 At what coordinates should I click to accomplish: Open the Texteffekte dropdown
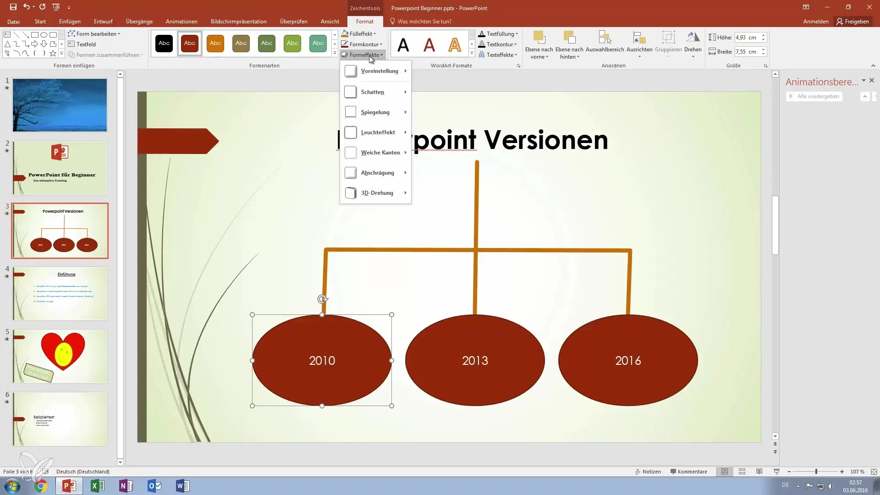point(498,55)
